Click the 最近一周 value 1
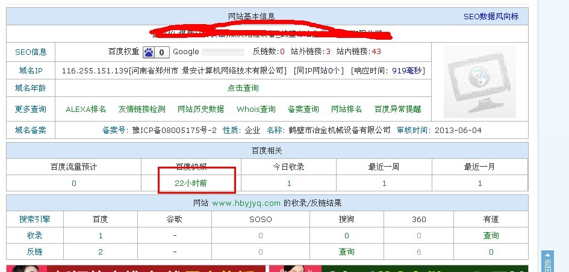This screenshot has width=569, height=272. [x=384, y=183]
